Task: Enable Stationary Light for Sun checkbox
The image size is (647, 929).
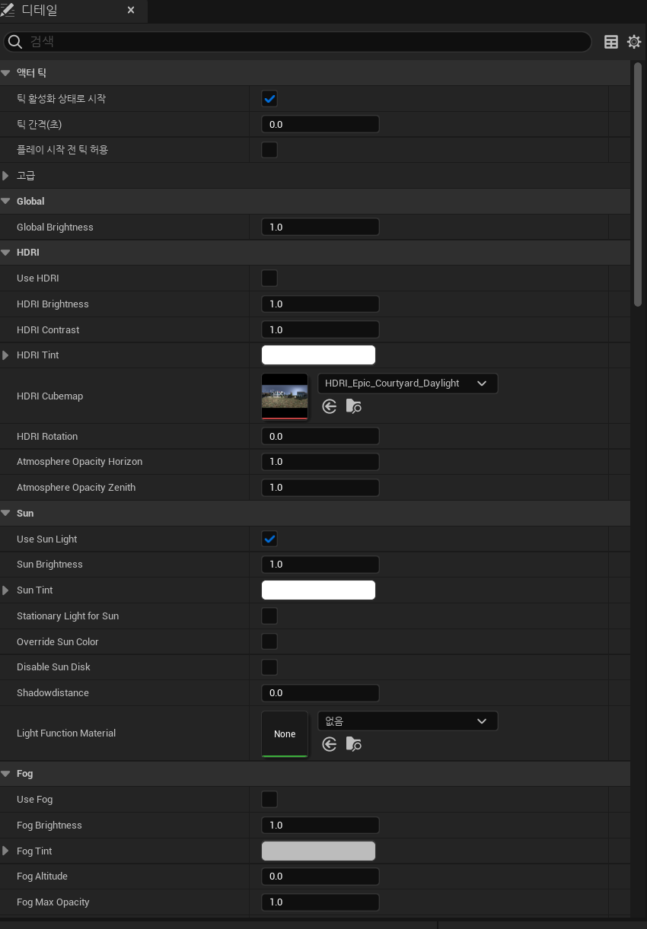Action: (x=269, y=616)
